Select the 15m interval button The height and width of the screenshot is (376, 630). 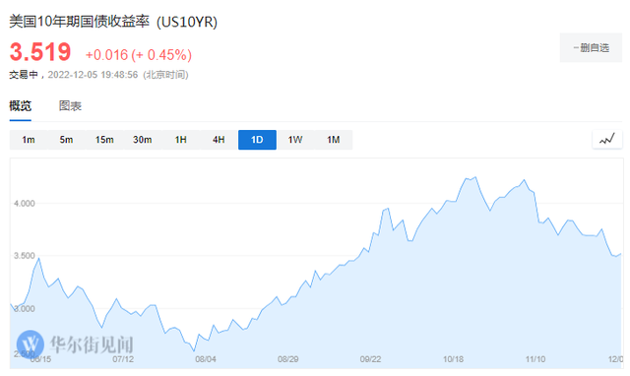(104, 140)
